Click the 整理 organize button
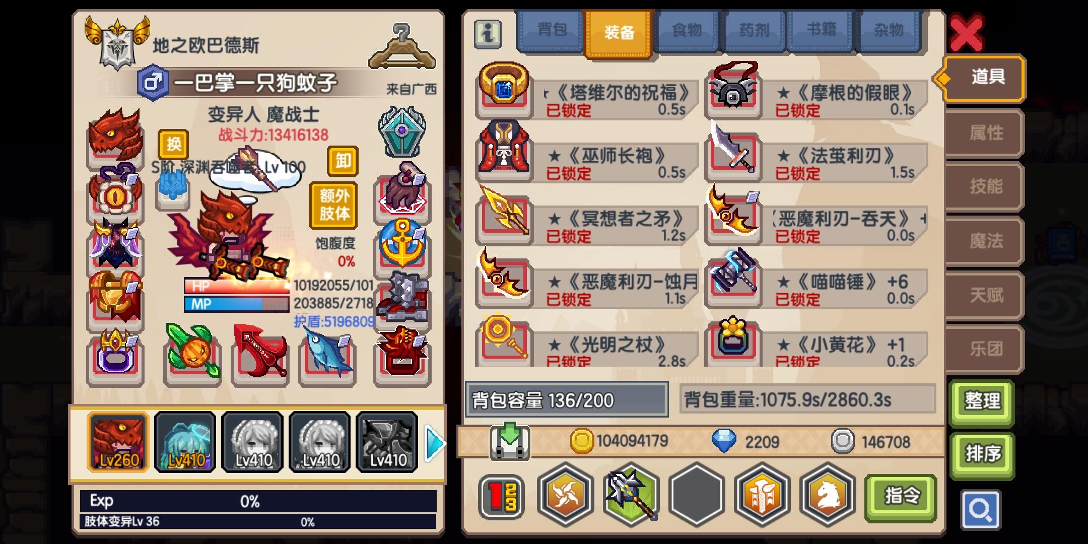1088x544 pixels. 982,402
